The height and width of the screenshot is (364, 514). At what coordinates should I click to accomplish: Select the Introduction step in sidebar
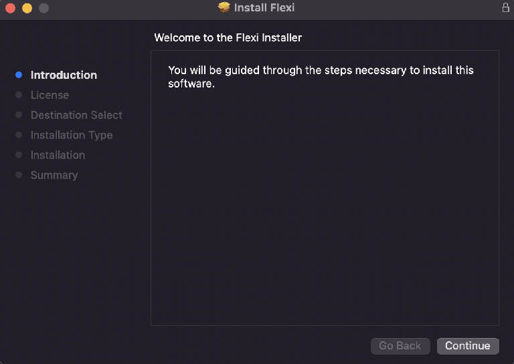point(64,75)
